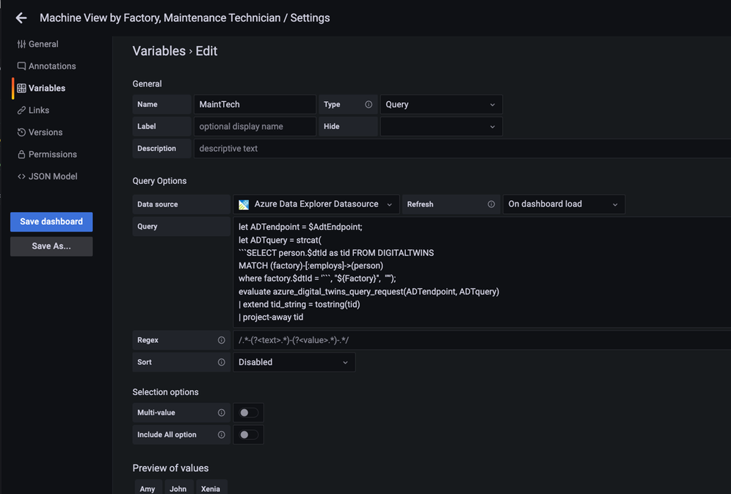Click the Links chain icon
This screenshot has height=494, width=731.
pyautogui.click(x=21, y=111)
